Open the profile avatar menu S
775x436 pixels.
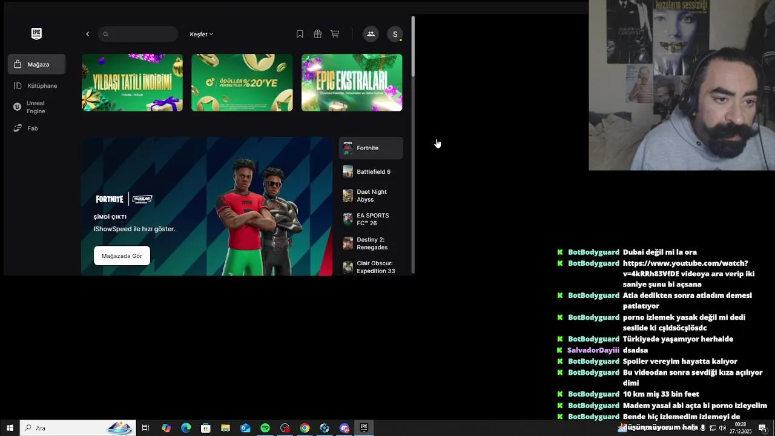395,35
